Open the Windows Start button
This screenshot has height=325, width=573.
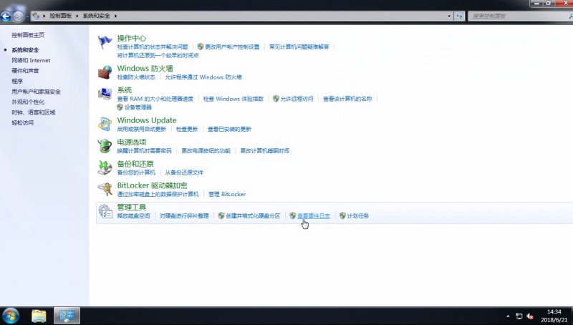(11, 316)
